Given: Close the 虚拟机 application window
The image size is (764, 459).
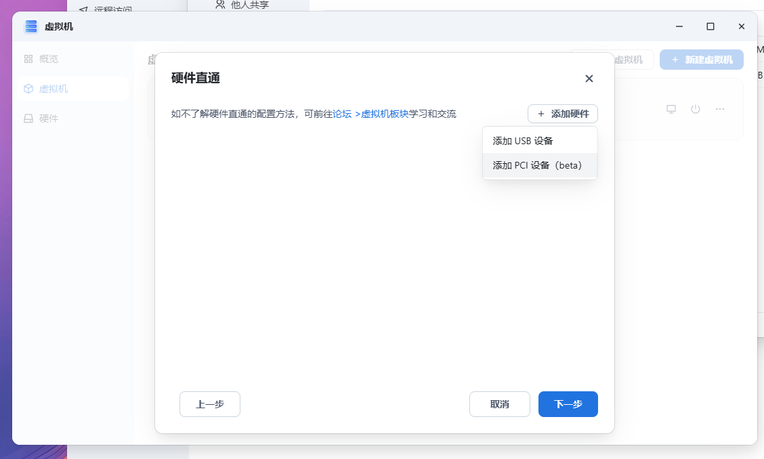Looking at the screenshot, I should (x=742, y=26).
